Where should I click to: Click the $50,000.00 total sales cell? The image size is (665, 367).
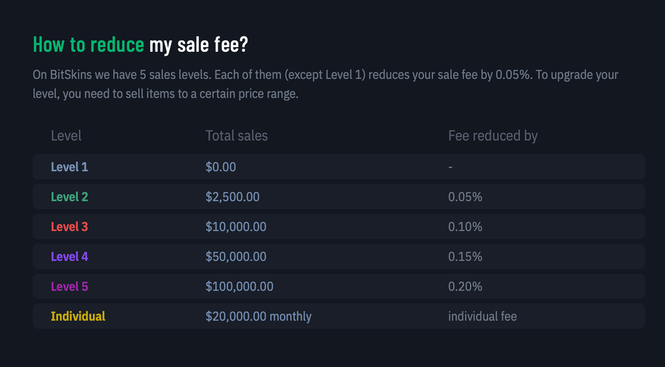click(235, 257)
